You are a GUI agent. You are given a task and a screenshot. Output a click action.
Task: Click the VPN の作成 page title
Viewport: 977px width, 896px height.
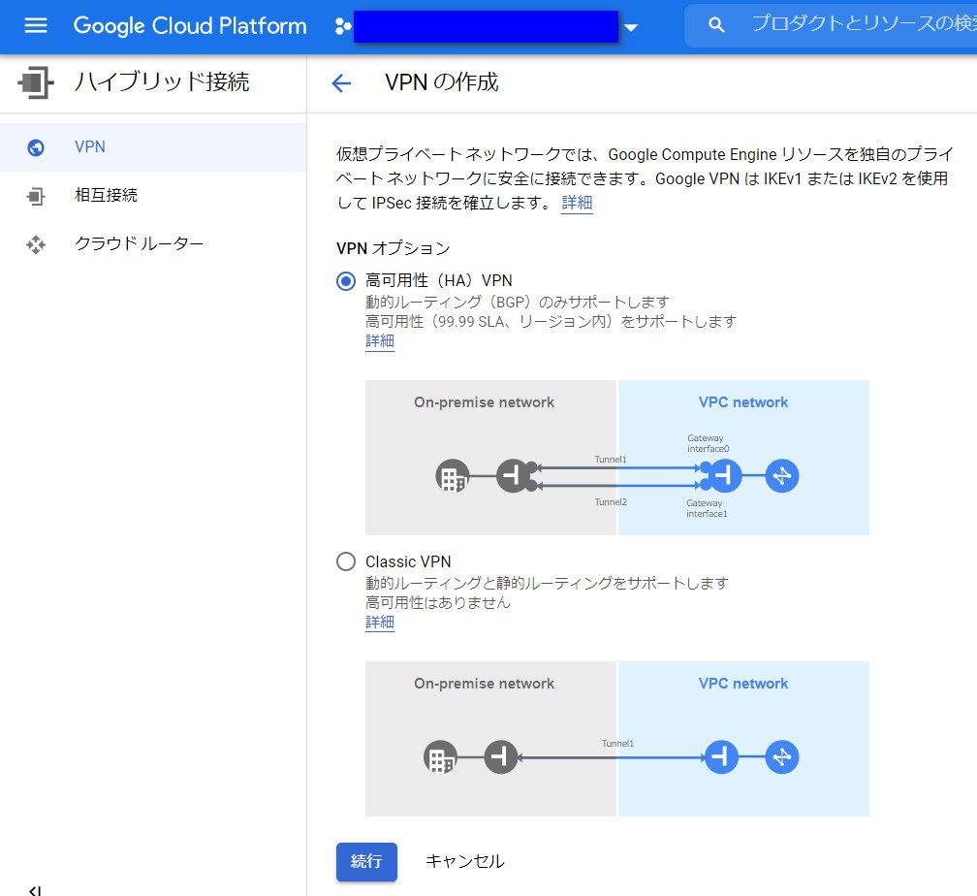(x=442, y=82)
